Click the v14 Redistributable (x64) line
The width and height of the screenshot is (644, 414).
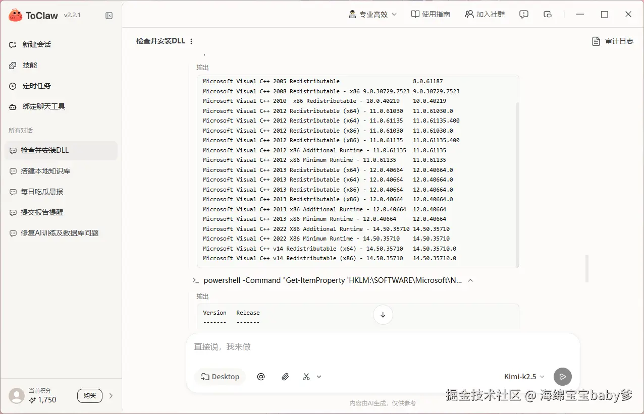click(330, 249)
